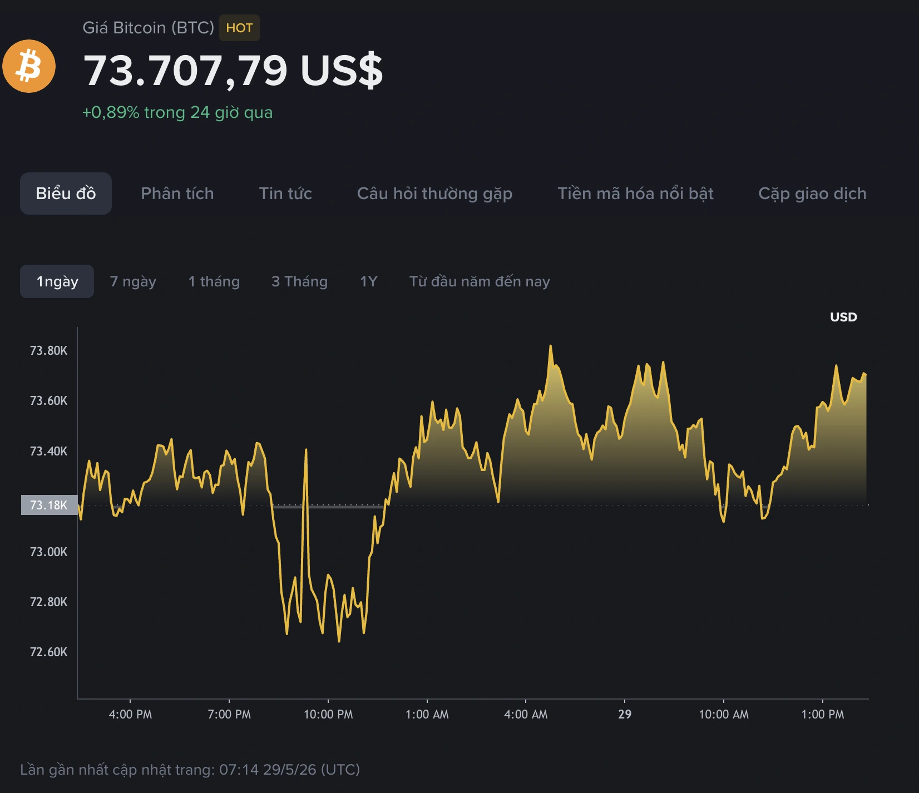Click the 4:00 AM time axis label

tap(526, 714)
